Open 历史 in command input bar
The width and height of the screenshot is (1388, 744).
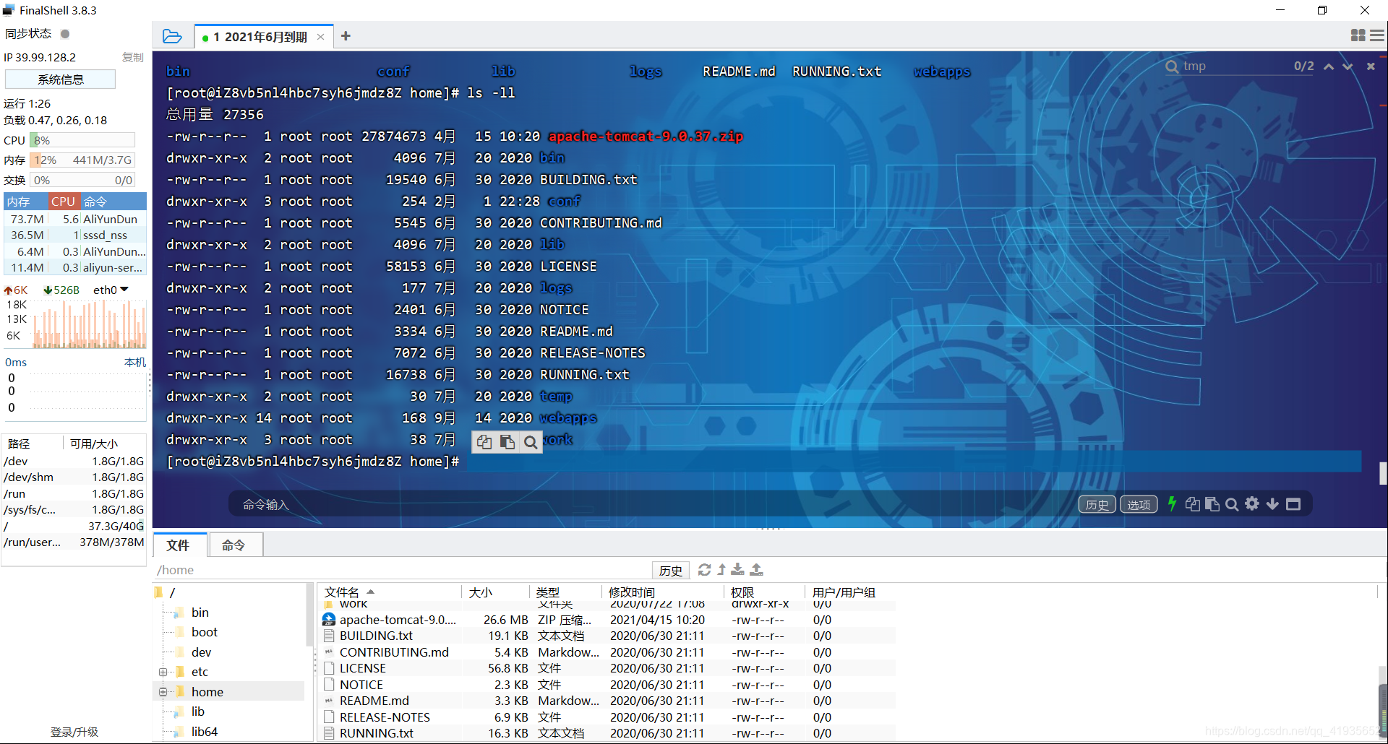tap(1097, 504)
